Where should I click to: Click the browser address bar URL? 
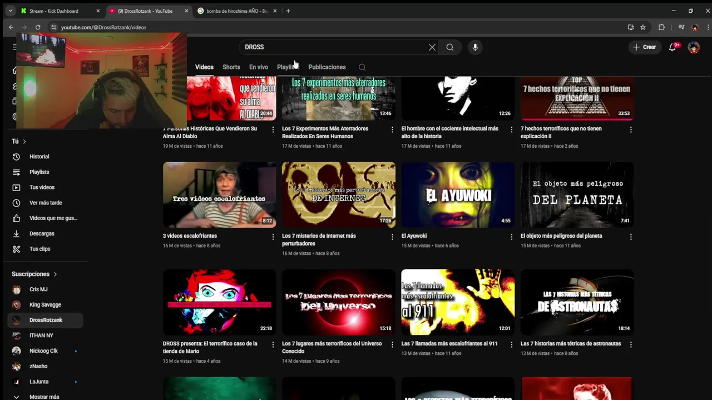coord(103,27)
